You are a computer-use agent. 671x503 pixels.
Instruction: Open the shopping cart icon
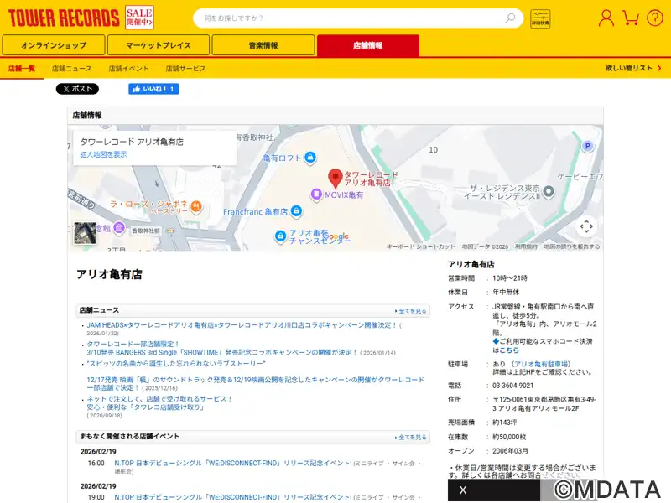[632, 18]
